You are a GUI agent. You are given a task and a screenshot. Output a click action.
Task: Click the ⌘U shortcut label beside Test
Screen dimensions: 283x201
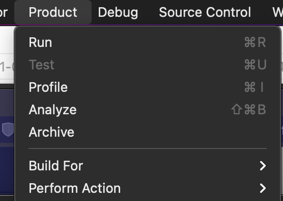[x=255, y=65]
